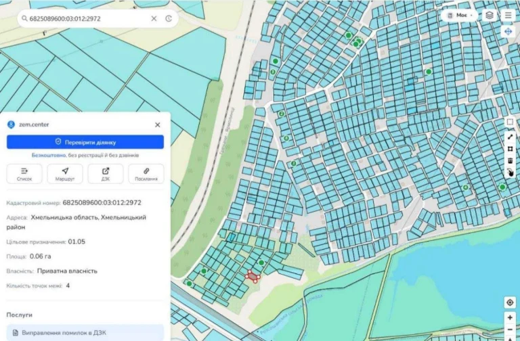This screenshot has height=341, width=520.
Task: Click the Площа 0.06 га value
Action: [x=40, y=256]
